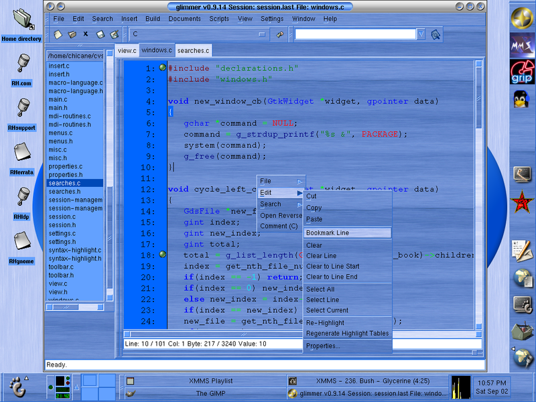Open the search field history dropdown arrow

click(x=421, y=34)
